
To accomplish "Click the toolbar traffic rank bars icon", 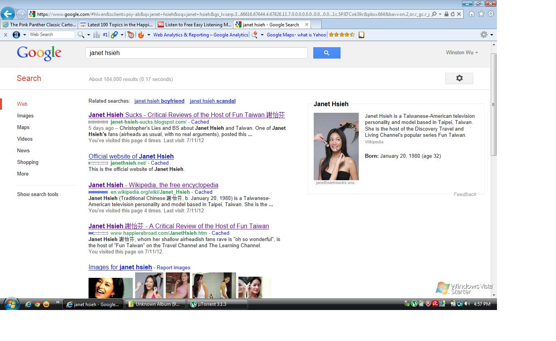I will click(x=97, y=35).
